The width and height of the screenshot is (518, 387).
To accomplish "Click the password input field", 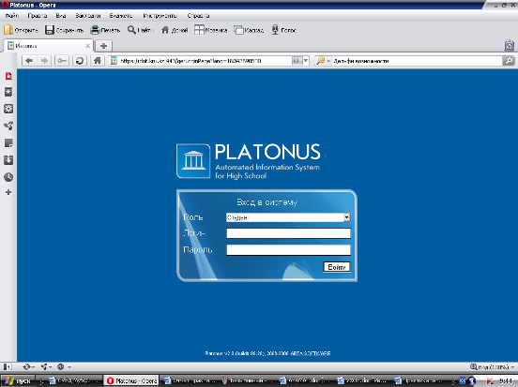I will 288,250.
